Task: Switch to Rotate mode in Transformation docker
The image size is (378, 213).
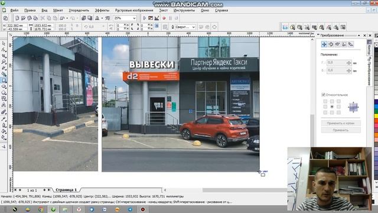Action: (331, 44)
